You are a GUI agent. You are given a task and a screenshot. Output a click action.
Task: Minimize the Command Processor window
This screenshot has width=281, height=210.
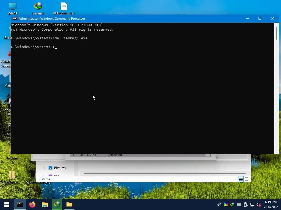pos(248,18)
